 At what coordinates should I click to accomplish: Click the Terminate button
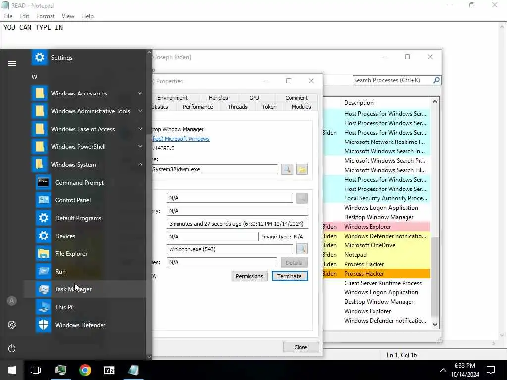point(289,276)
